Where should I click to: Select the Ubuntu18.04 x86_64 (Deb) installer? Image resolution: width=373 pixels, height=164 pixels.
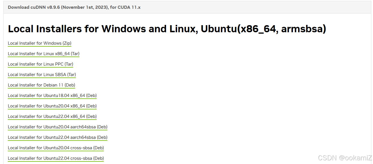52,96
